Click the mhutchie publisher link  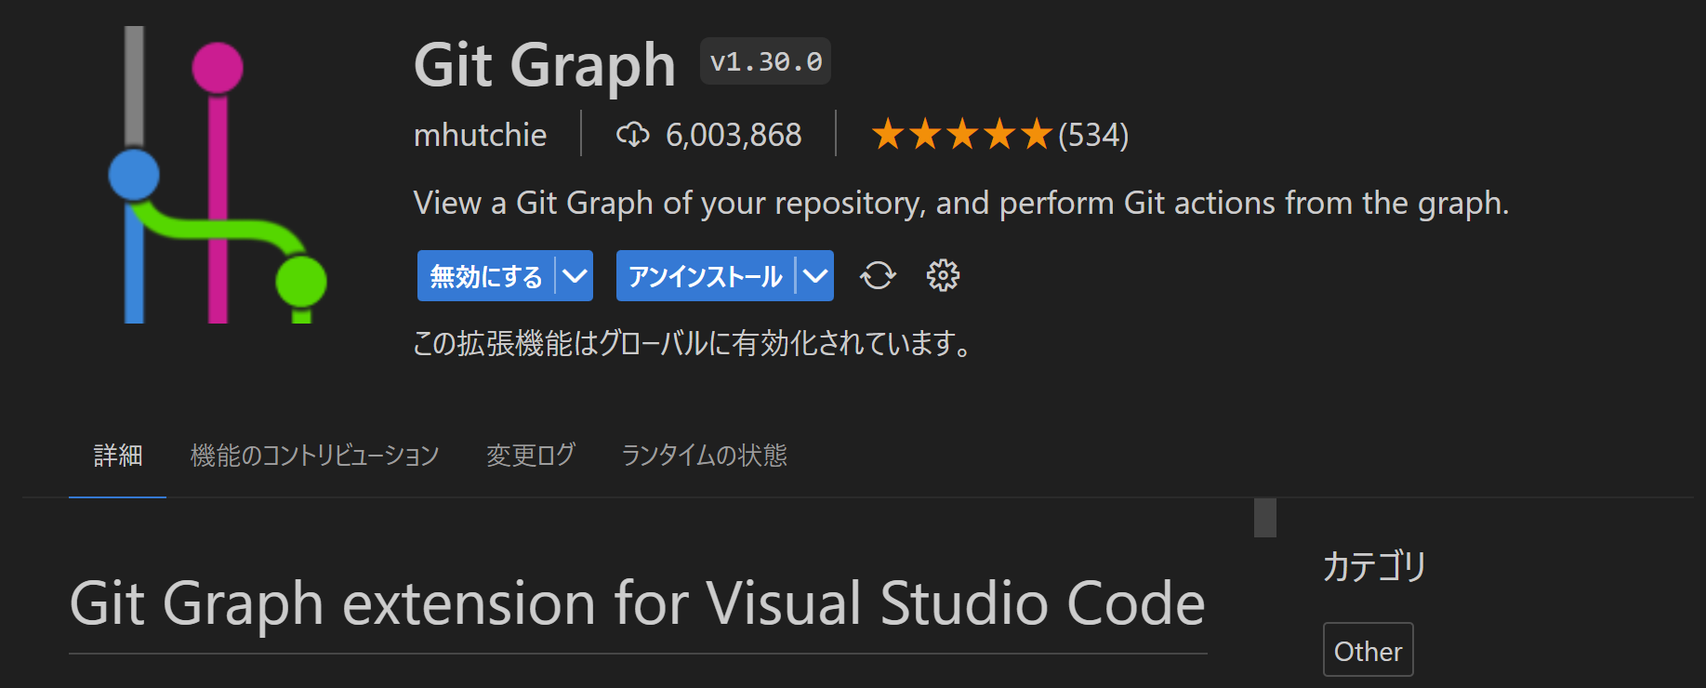pyautogui.click(x=480, y=136)
